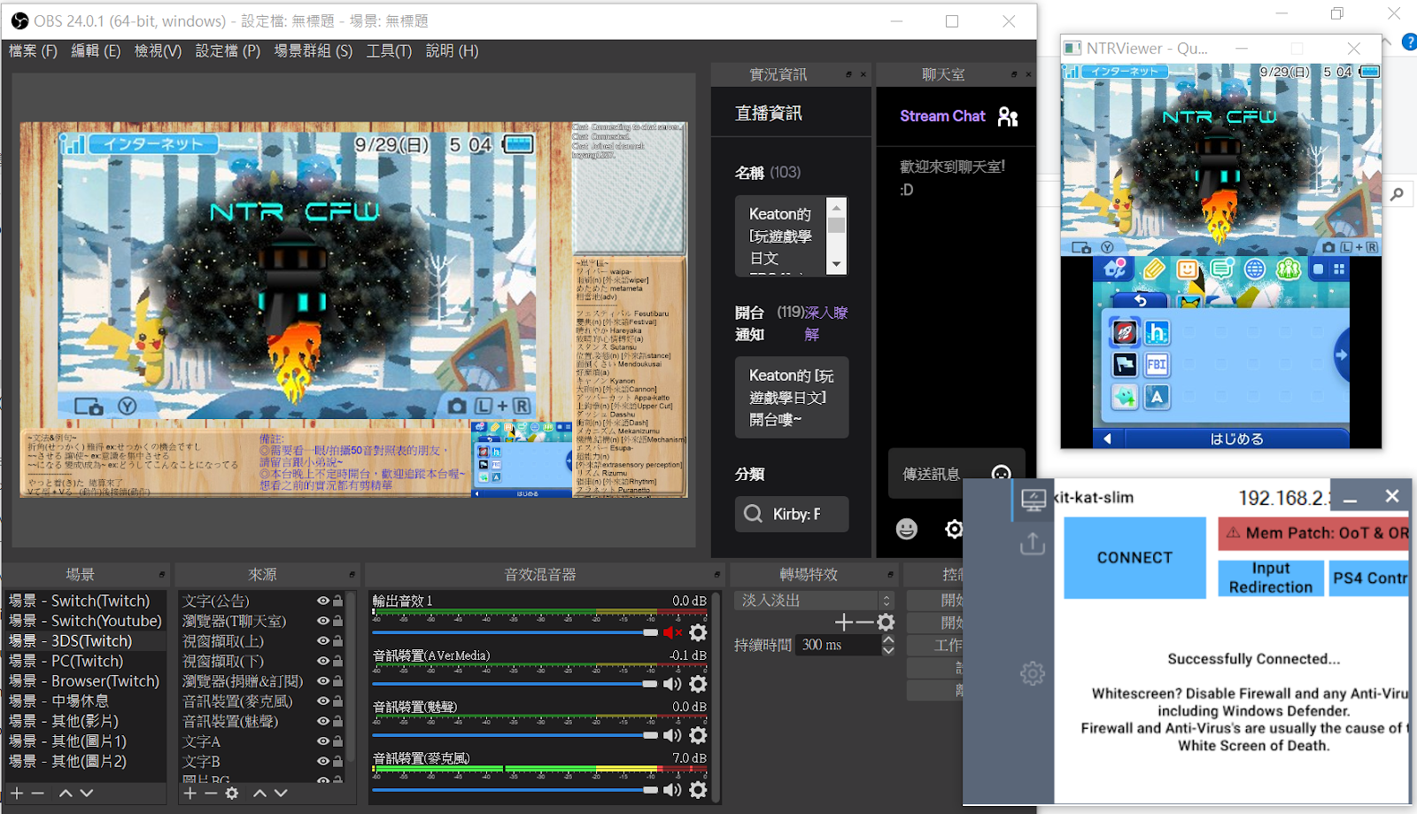Image resolution: width=1417 pixels, height=814 pixels.
Task: Decrease transition duration with down arrow
Action: [888, 650]
